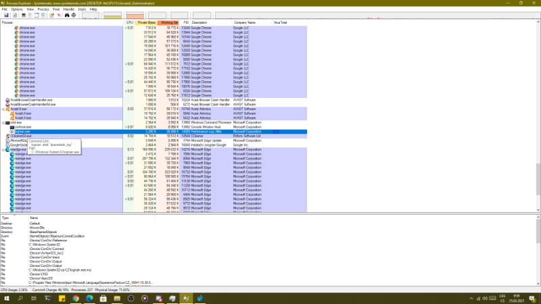
Task: Select the logman.exe process row
Action: click(x=154, y=131)
